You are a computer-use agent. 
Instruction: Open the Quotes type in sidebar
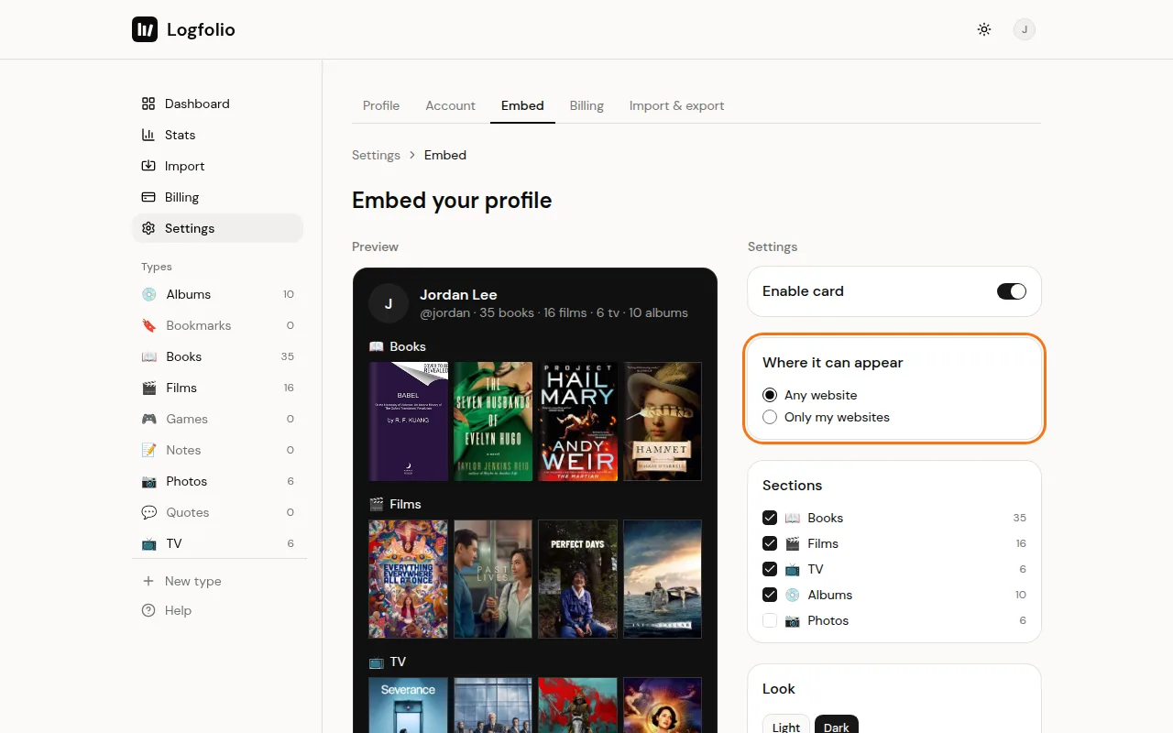point(217,512)
